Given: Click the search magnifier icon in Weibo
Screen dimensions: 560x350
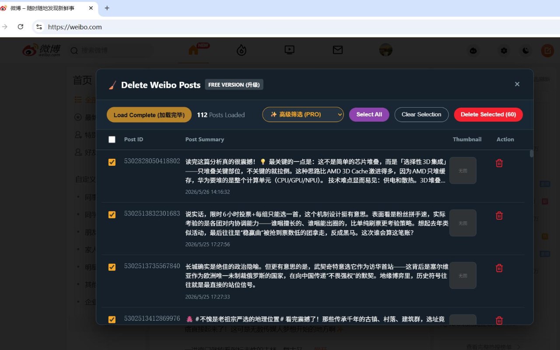Looking at the screenshot, I should coord(74,50).
